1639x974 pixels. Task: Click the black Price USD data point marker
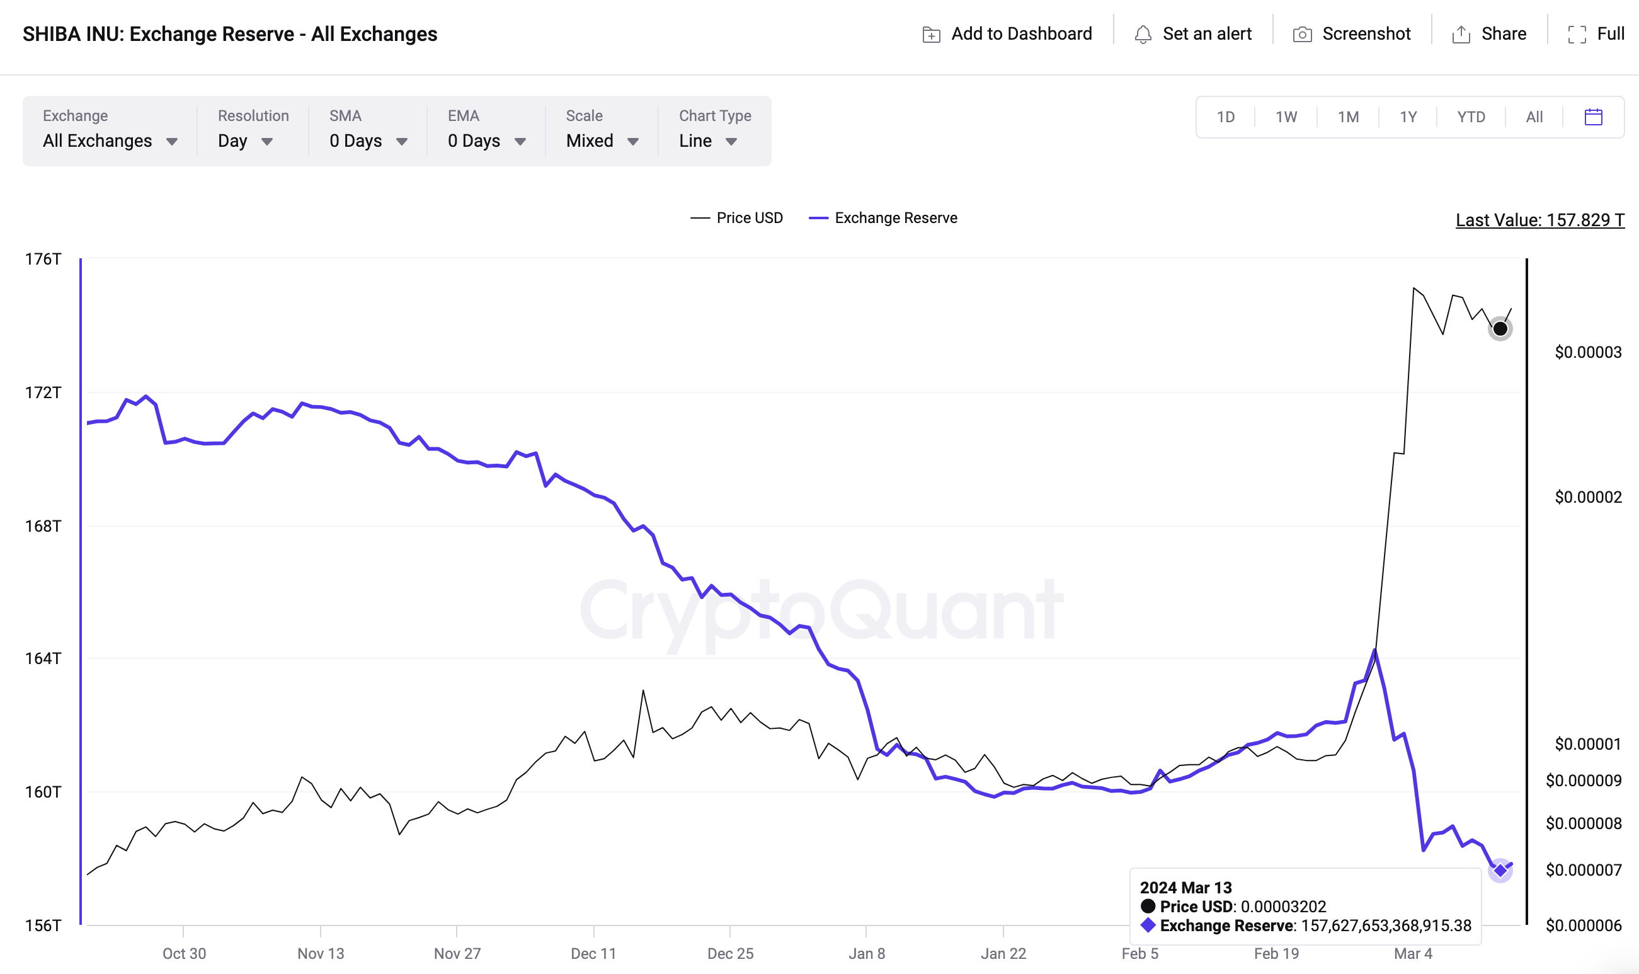point(1499,329)
